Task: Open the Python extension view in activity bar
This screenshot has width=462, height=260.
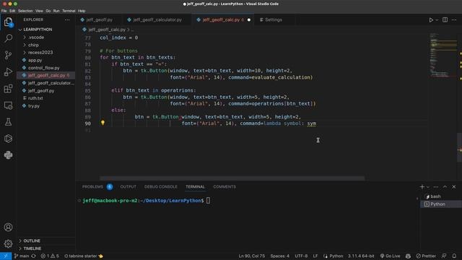Action: [8, 155]
